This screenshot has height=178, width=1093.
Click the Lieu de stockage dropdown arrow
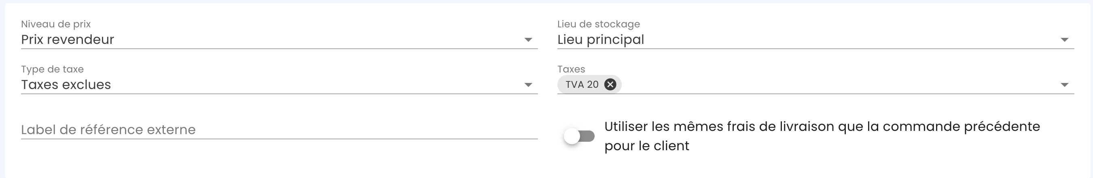1064,40
